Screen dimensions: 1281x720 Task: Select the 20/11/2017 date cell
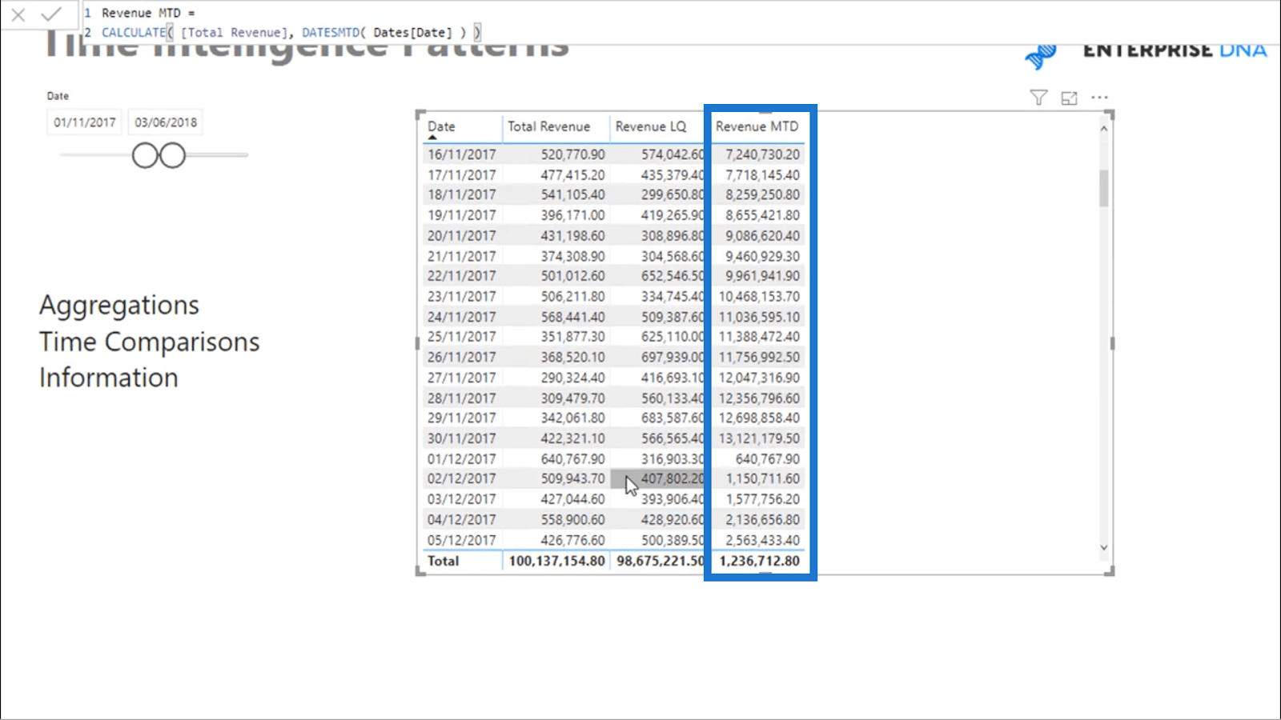coord(461,235)
